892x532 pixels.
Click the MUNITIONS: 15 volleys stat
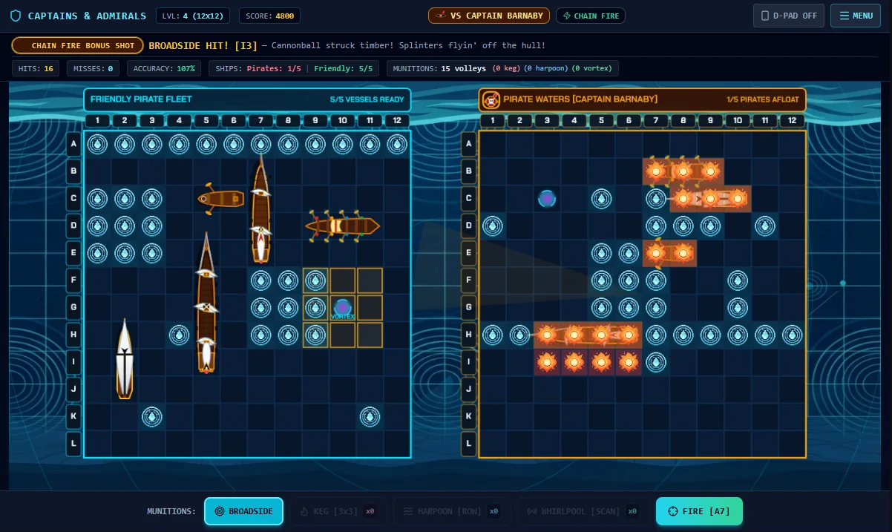pyautogui.click(x=502, y=68)
